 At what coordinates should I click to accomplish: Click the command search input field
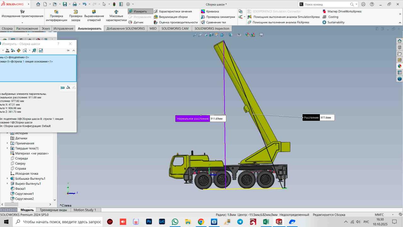pyautogui.click(x=326, y=4)
